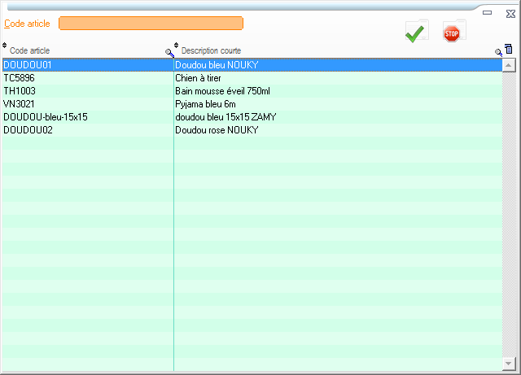Click the red STOP cancel icon
The width and height of the screenshot is (521, 375).
[x=452, y=33]
